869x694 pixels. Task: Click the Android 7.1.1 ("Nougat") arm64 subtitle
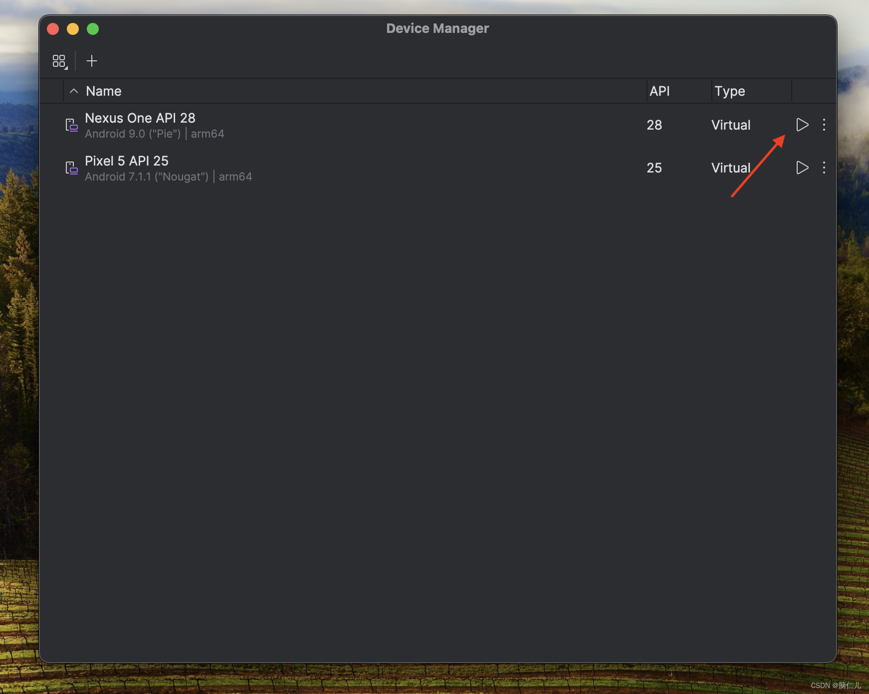pos(169,176)
